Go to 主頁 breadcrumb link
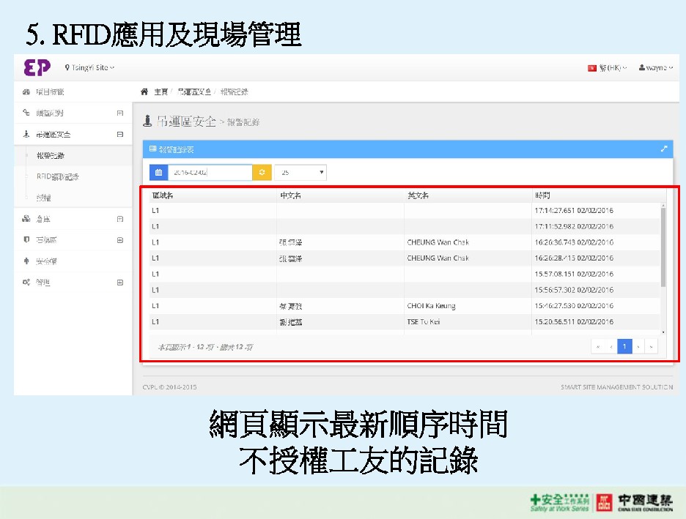Viewport: 686px width, 519px height. pyautogui.click(x=161, y=92)
